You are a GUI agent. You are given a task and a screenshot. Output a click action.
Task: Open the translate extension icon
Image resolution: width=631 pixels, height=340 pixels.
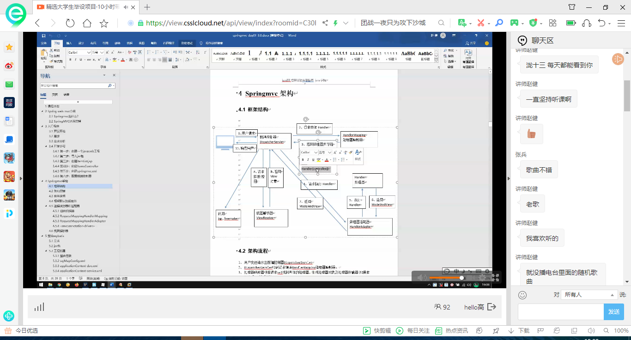click(x=462, y=23)
